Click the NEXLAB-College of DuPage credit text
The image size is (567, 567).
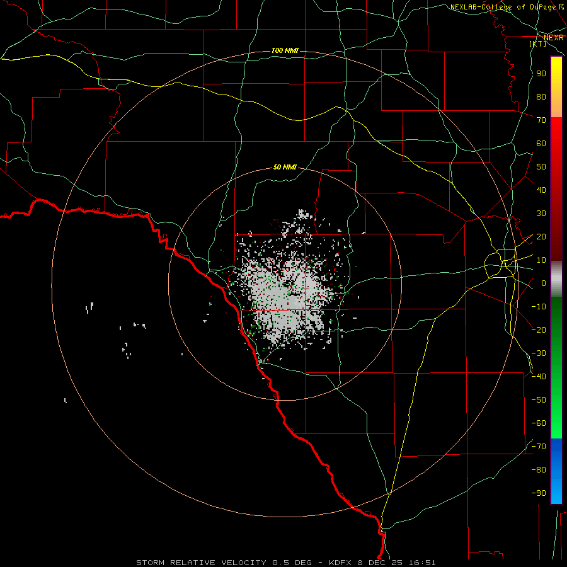[x=507, y=7]
